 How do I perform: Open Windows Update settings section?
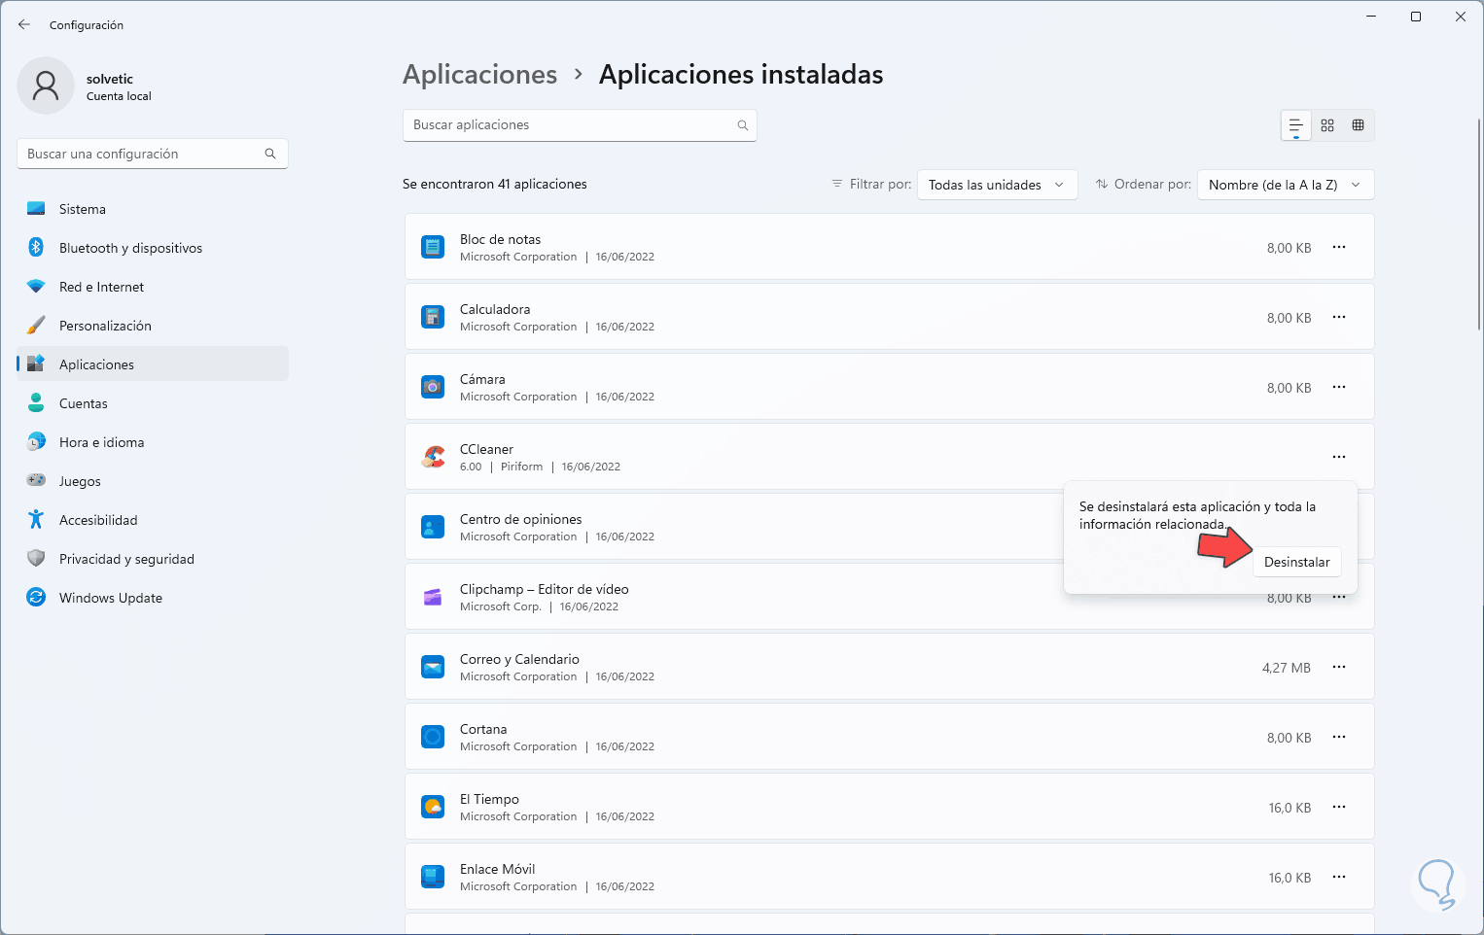(111, 598)
